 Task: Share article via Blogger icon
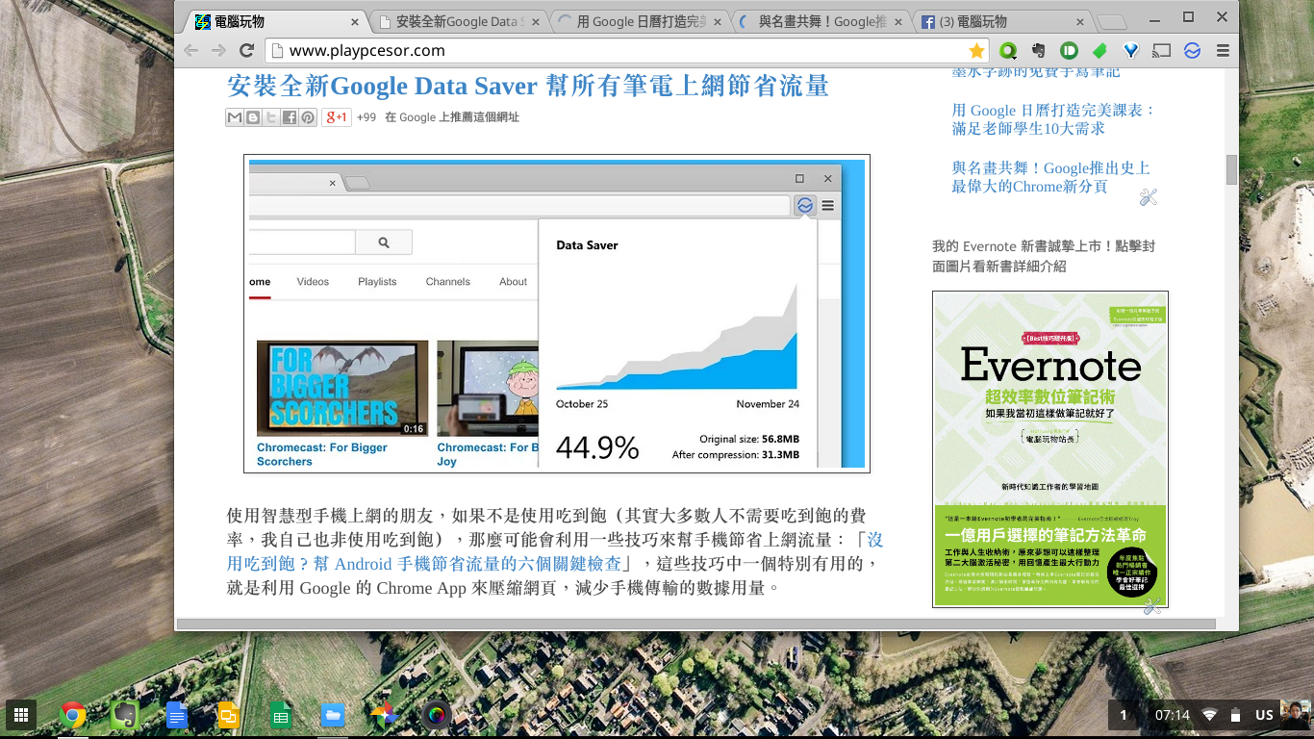tap(253, 117)
